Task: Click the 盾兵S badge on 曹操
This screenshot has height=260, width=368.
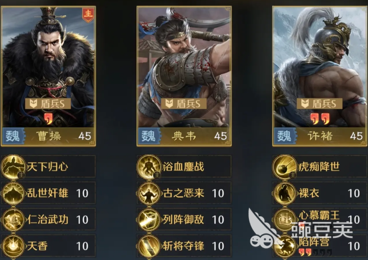Action: (48, 103)
